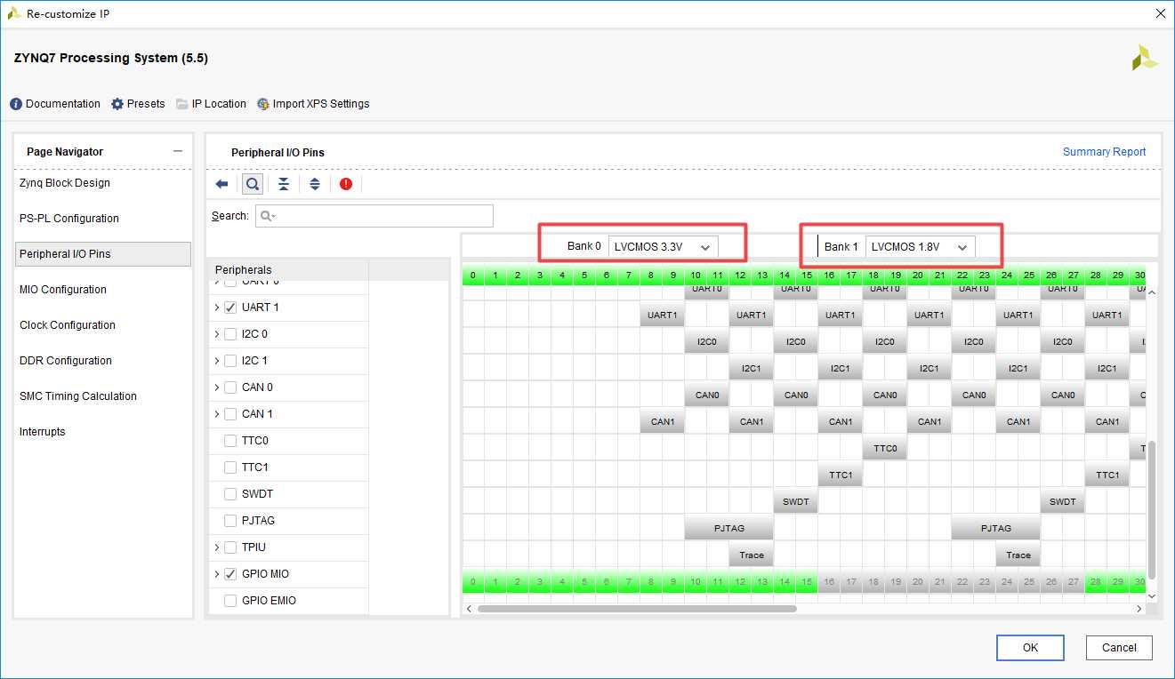Click the Trace cell under pins 12-13
The width and height of the screenshot is (1175, 679).
tap(752, 555)
